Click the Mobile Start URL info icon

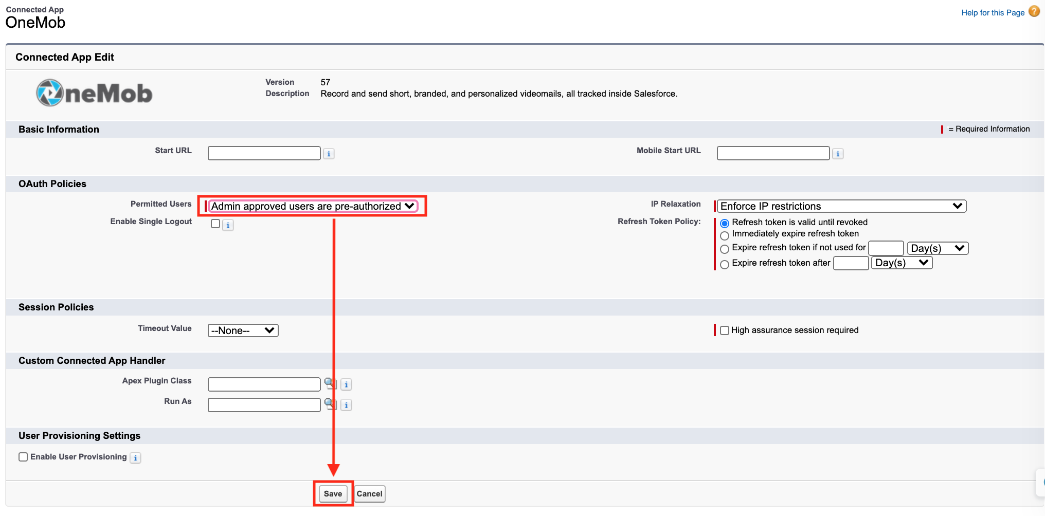coord(838,154)
